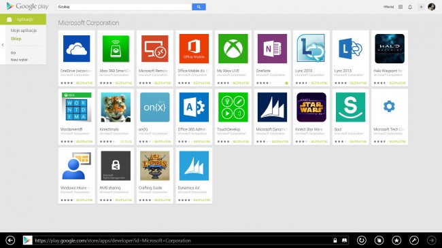Open the Lync 2013 app icon
This screenshot has height=248, width=442.
click(350, 48)
